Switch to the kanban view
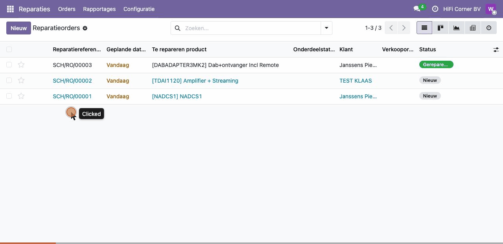 (441, 28)
